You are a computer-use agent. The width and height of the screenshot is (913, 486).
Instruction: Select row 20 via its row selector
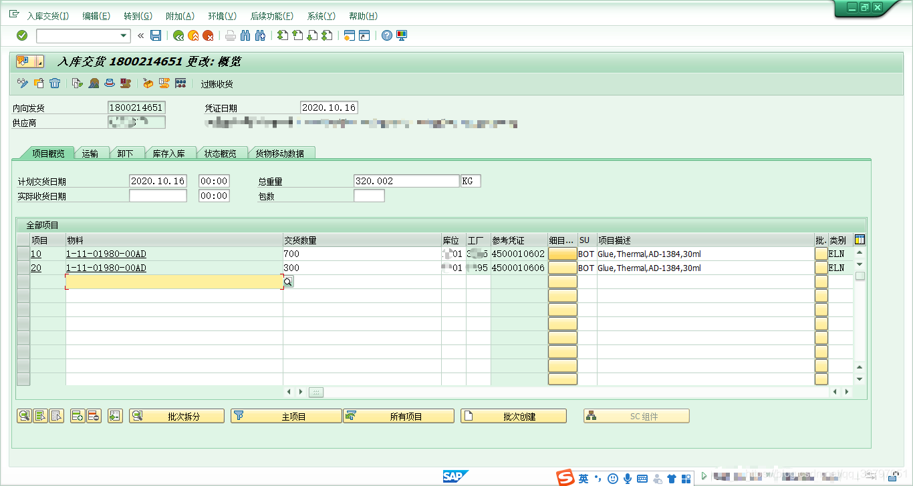(x=23, y=268)
